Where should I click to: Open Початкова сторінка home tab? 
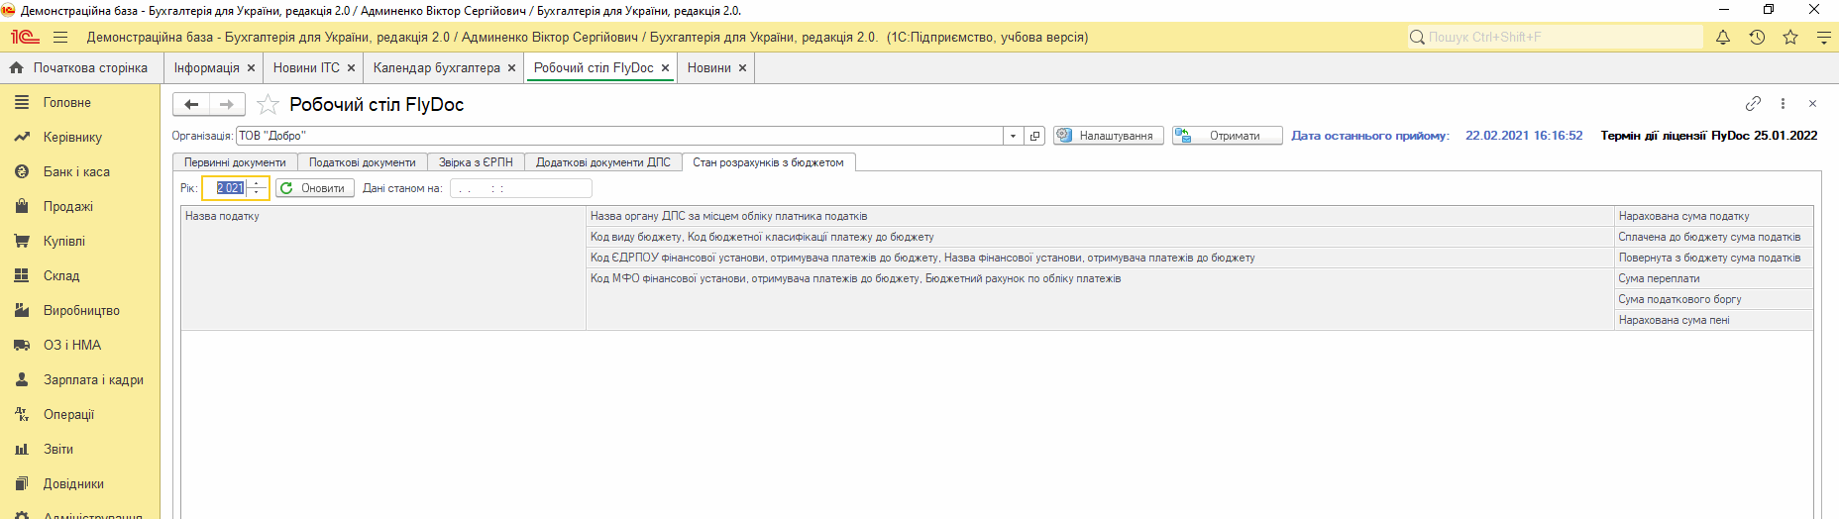coord(79,68)
